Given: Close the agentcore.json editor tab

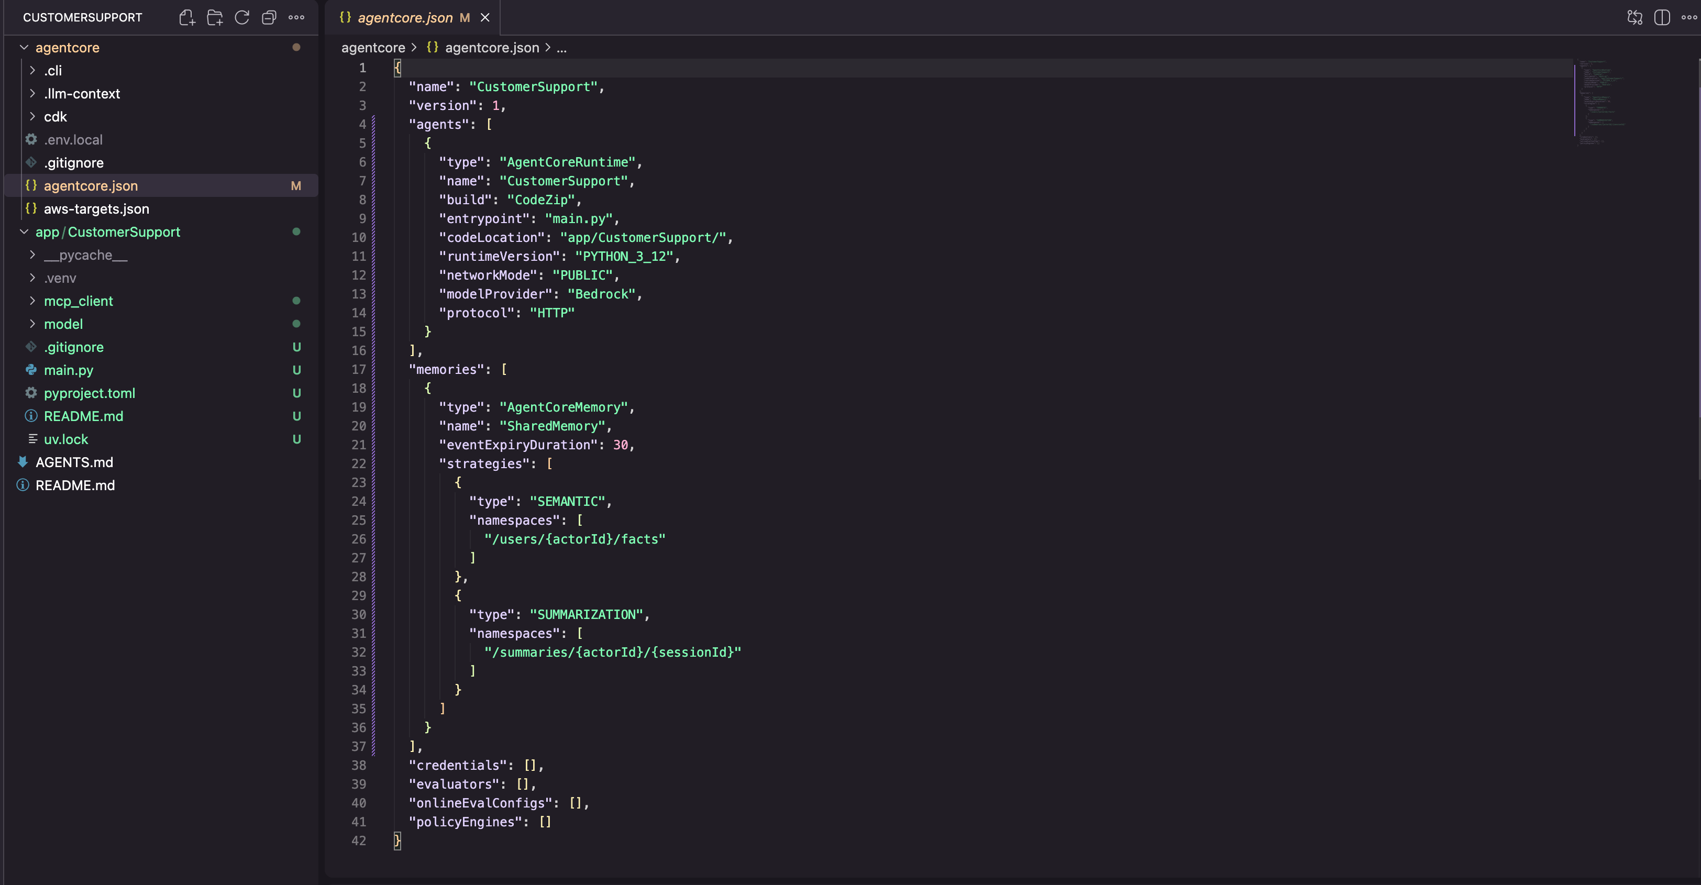Looking at the screenshot, I should 485,18.
